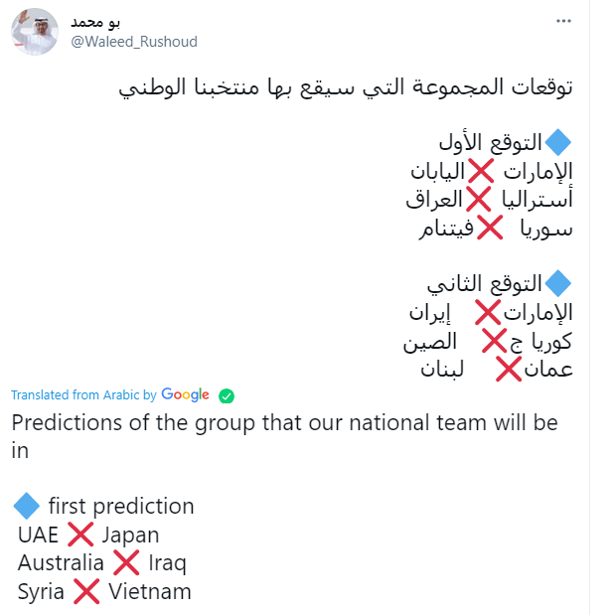Open the @Waleed_Rushoud profile handle
Viewport: 613px width, 615px height.
coord(134,42)
